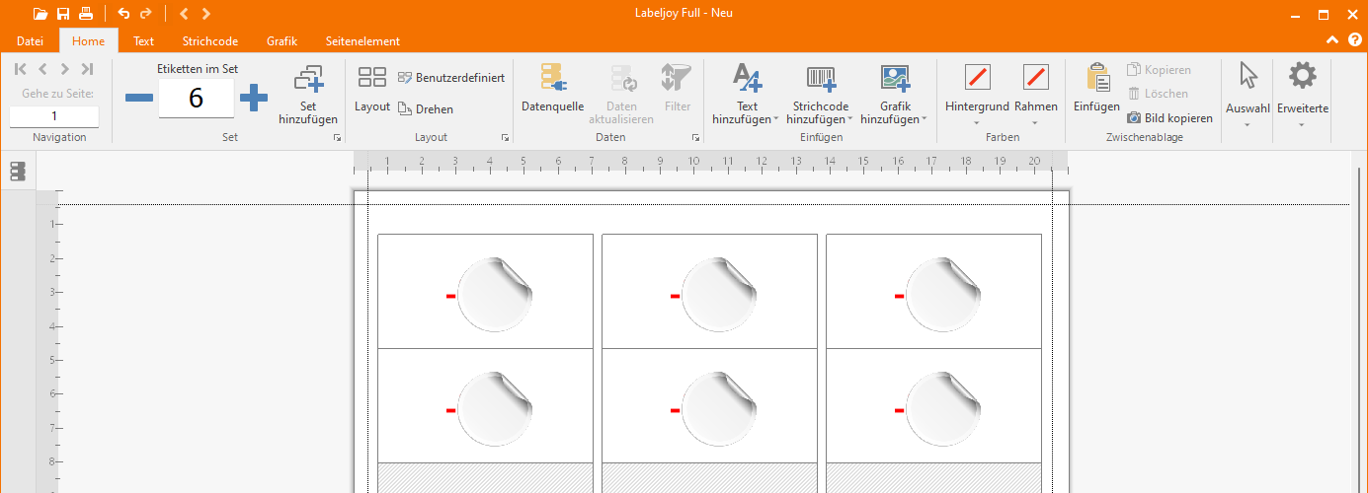Viewport: 1368px width, 493px height.
Task: Add a new set with Set hinzufügen
Action: coord(308,96)
